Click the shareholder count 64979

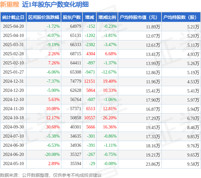[76, 27]
